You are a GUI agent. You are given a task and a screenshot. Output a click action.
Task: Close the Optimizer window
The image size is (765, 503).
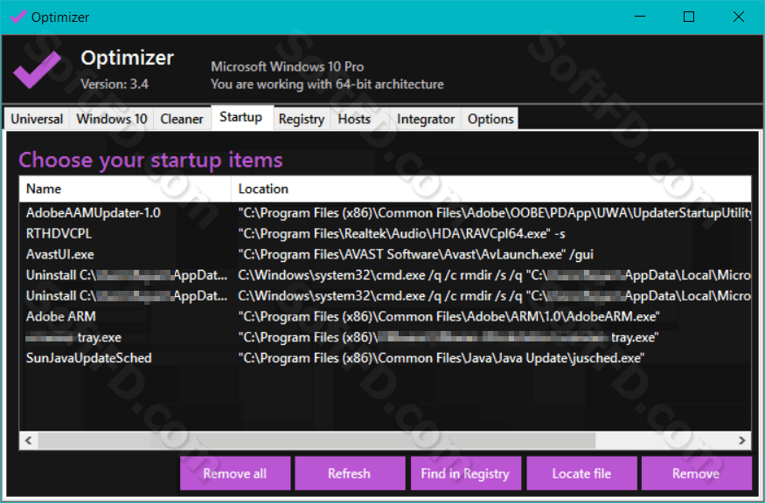(x=739, y=17)
